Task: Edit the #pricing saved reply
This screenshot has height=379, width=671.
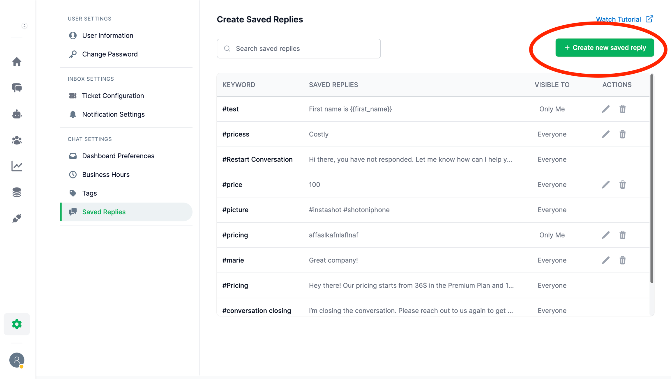Action: [605, 235]
